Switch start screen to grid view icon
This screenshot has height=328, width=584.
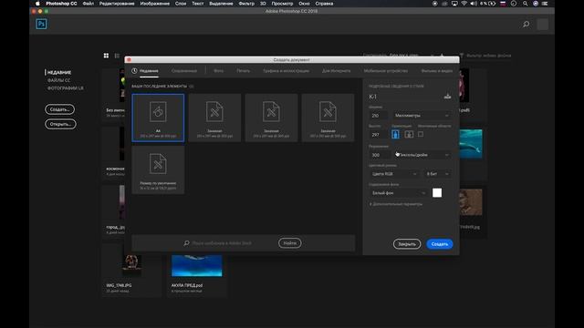(106, 56)
